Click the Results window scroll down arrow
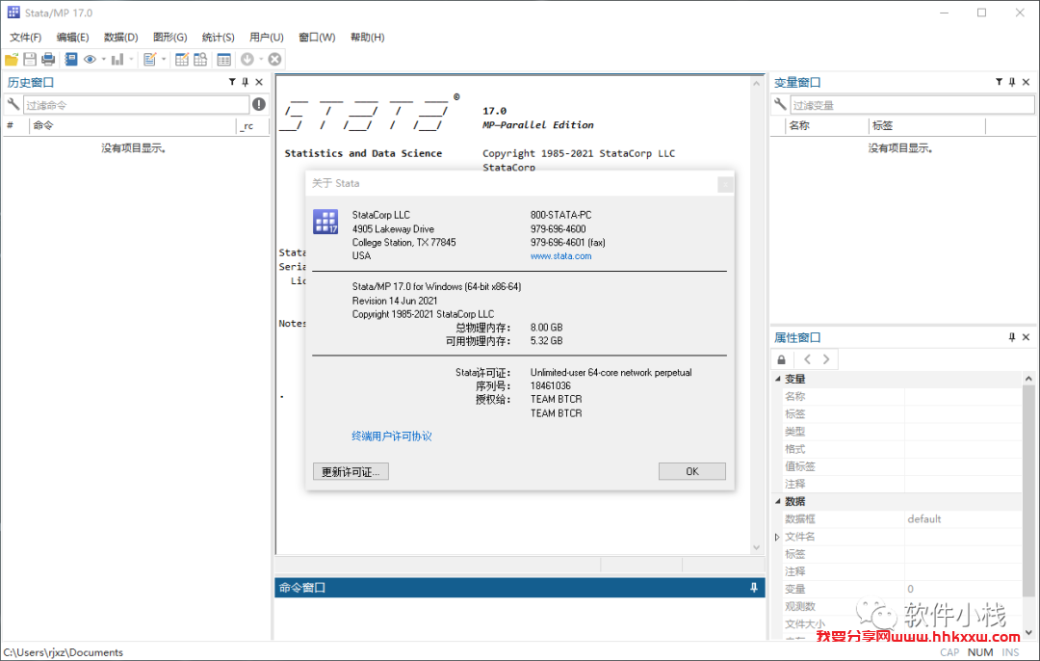This screenshot has width=1040, height=661. coord(757,547)
